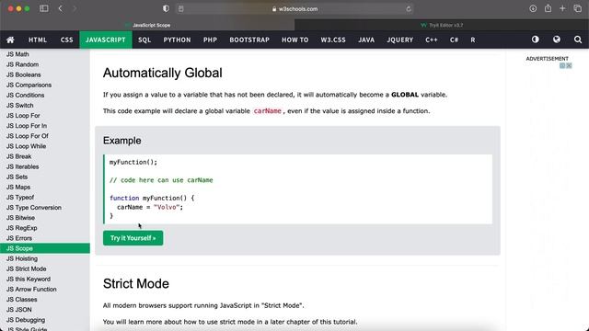
Task: Open the JAVA tutorial
Action: 366,40
